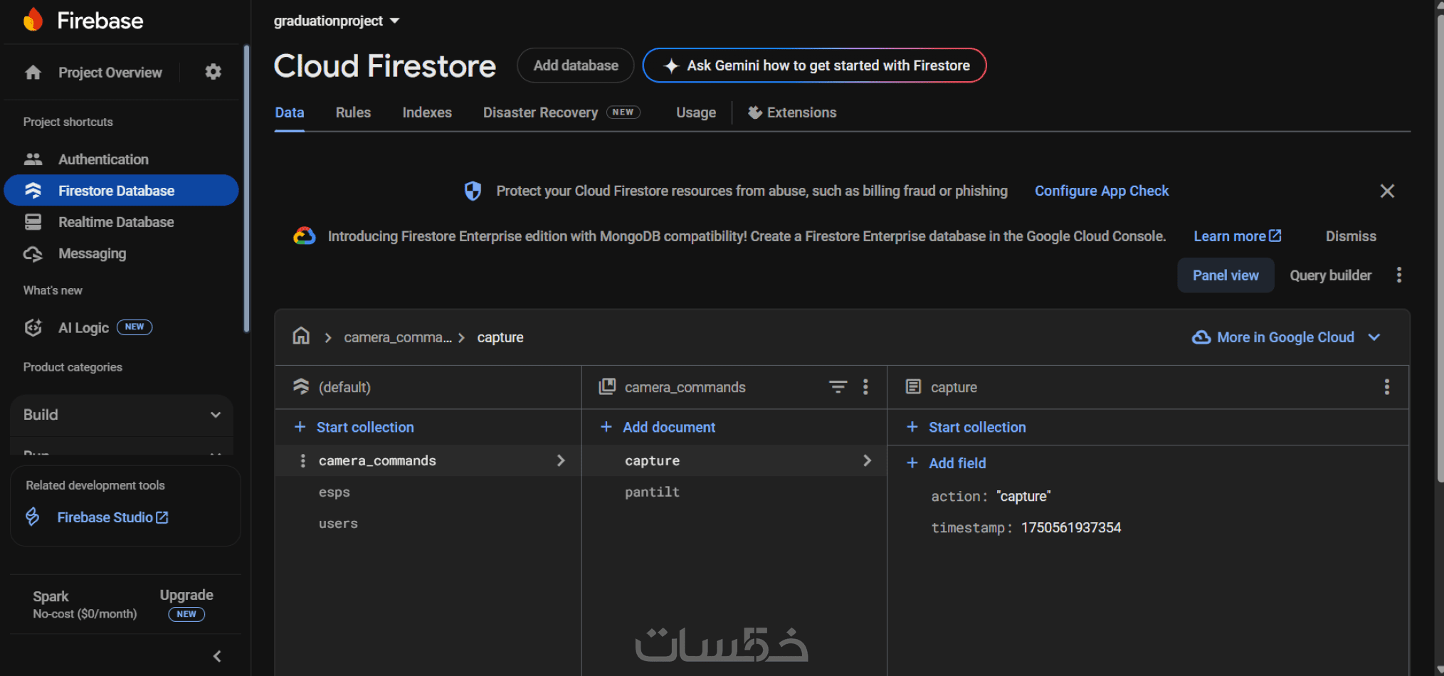The image size is (1444, 676).
Task: Switch to Panel view
Action: (1226, 275)
